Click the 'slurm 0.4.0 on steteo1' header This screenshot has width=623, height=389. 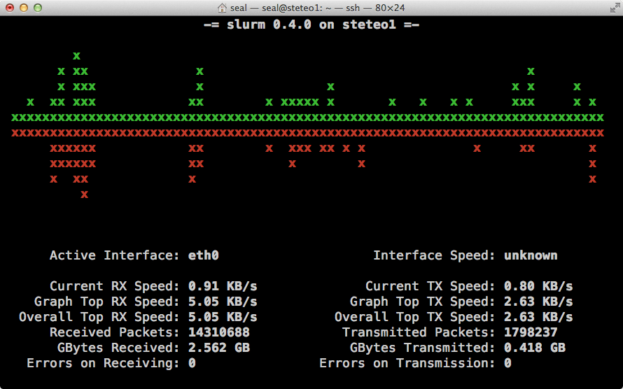coord(311,24)
